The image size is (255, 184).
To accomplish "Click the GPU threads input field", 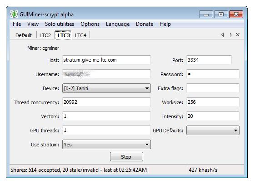I will coord(106,131).
